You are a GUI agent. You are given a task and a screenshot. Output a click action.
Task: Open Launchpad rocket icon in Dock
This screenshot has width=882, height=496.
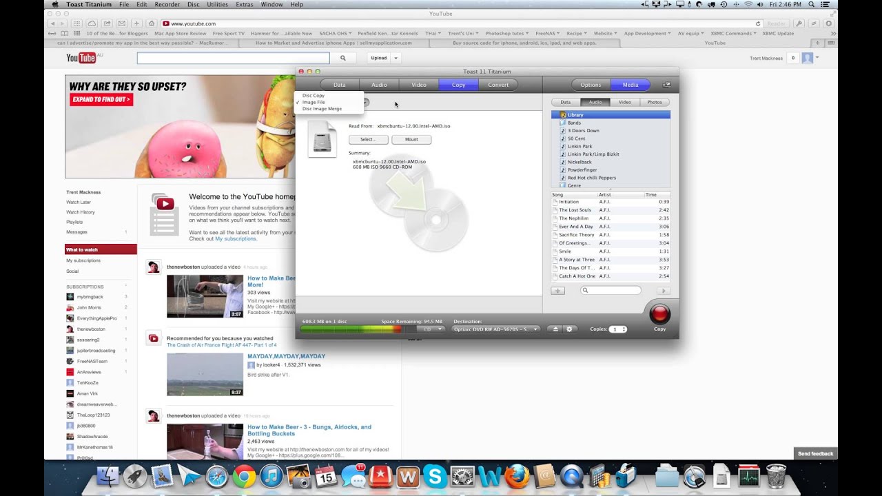click(135, 476)
